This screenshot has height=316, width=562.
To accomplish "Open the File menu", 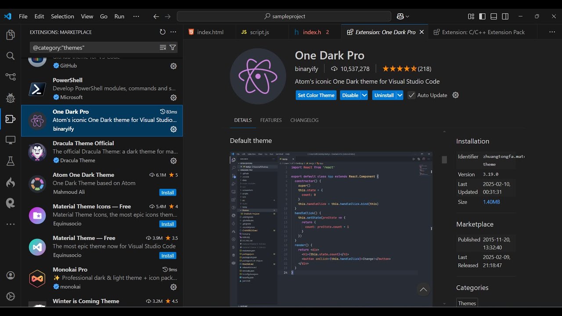I will (23, 16).
